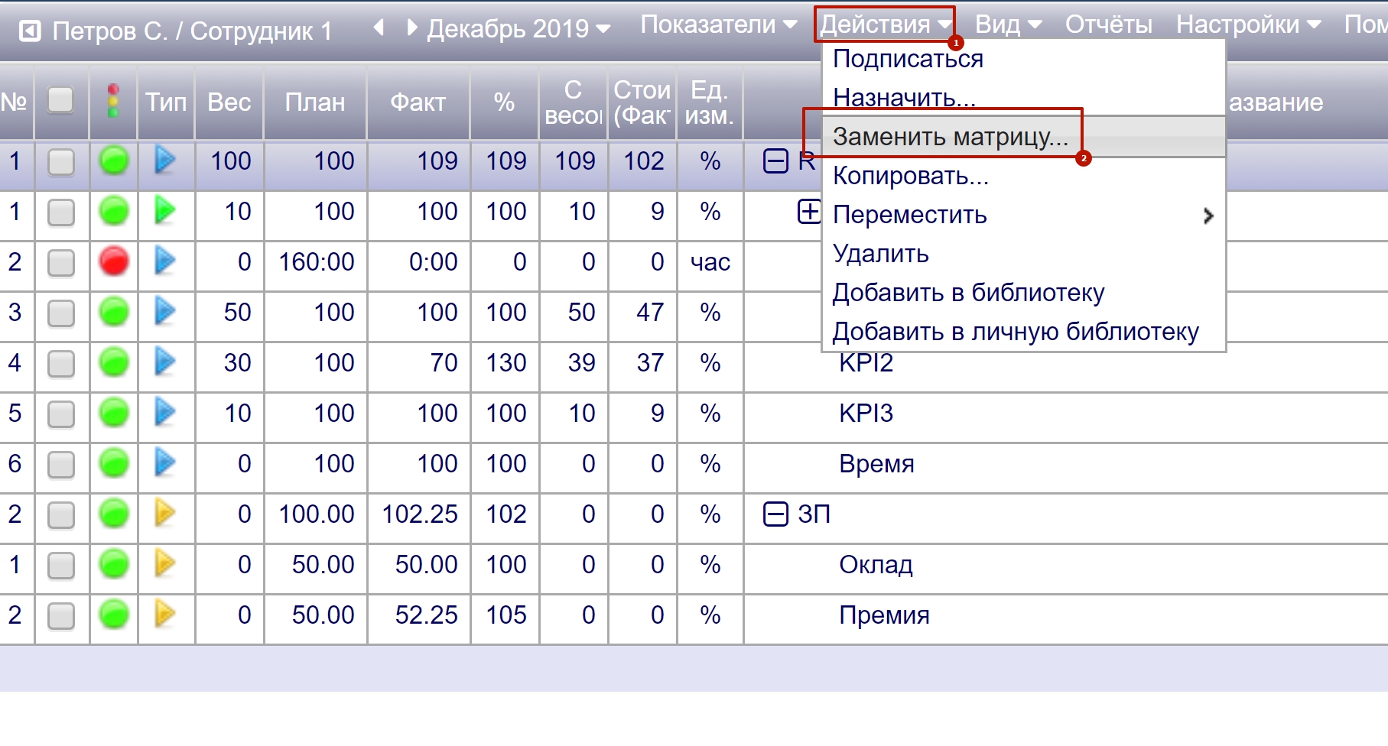Viewport: 1388px width, 746px height.
Task: Click the red status indicator in the 160:00 row
Action: click(x=114, y=261)
